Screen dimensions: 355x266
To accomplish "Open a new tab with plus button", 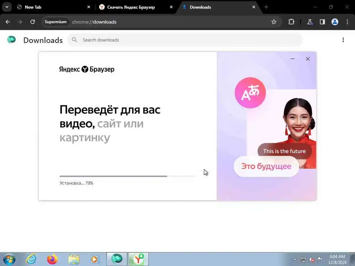I will [x=266, y=7].
